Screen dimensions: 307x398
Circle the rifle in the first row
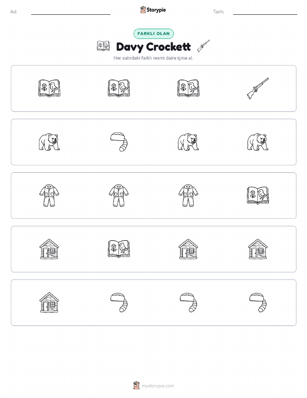(258, 89)
